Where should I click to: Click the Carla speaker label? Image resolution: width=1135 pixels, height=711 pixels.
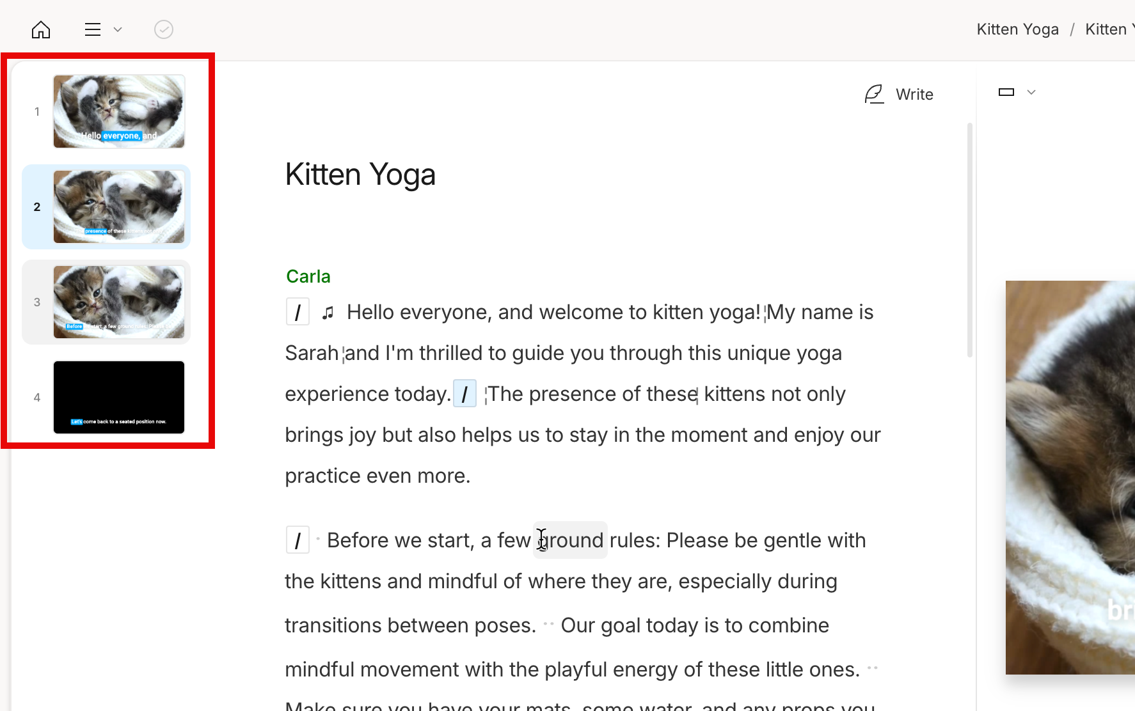point(308,276)
